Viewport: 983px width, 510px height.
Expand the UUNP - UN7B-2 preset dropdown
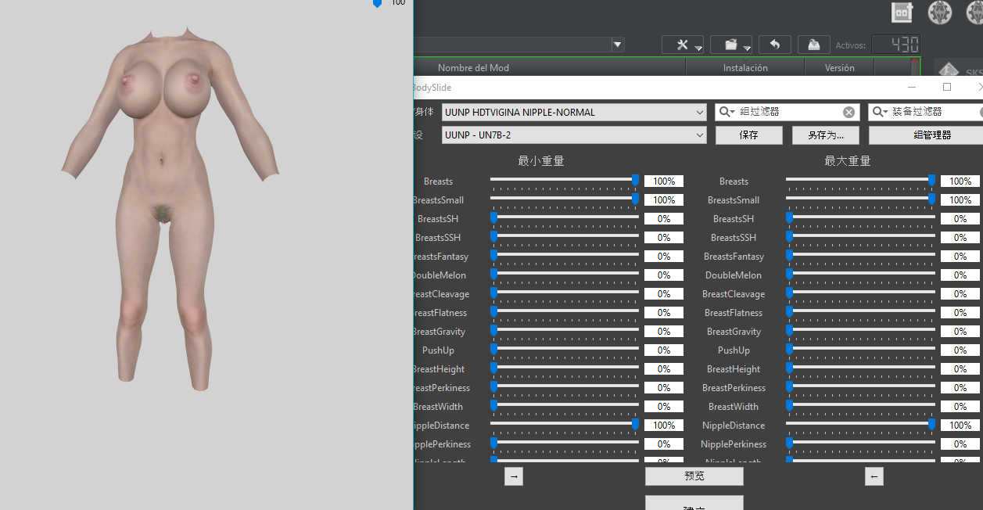[700, 135]
